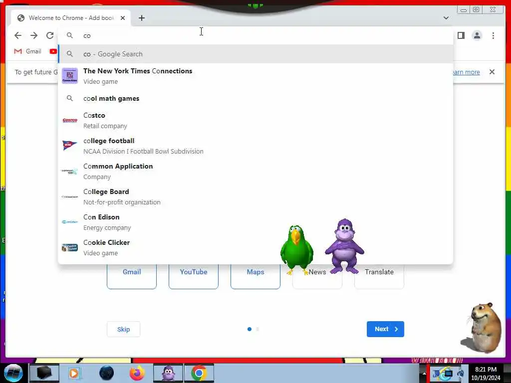Screen dimensions: 511x383
Task: Go back with the browser back arrow
Action: point(18,35)
